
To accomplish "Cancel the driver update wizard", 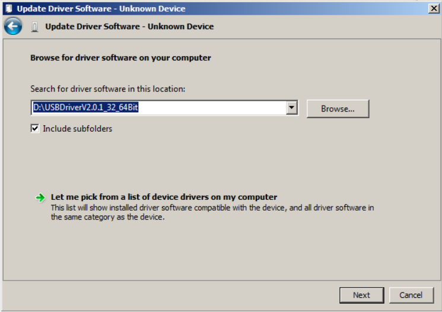I will (x=411, y=295).
